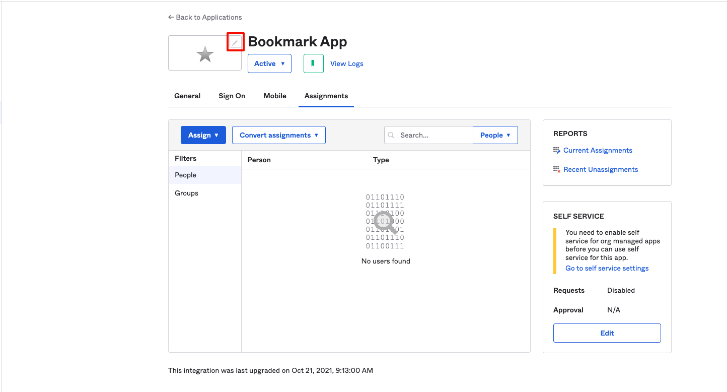Click the green bookmark icon beside Active

click(x=313, y=63)
